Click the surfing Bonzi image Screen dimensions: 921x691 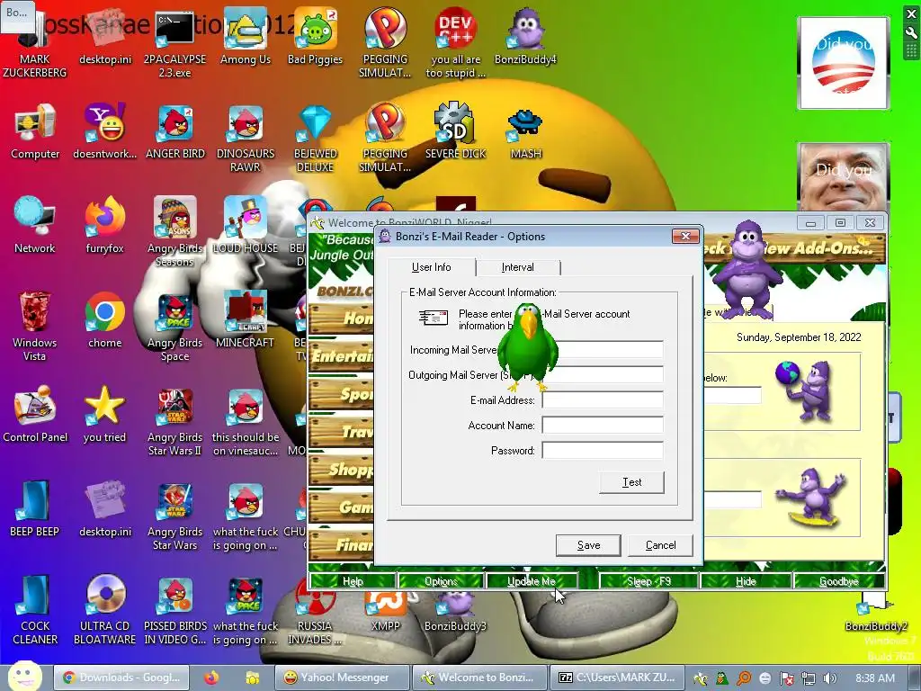pos(812,498)
